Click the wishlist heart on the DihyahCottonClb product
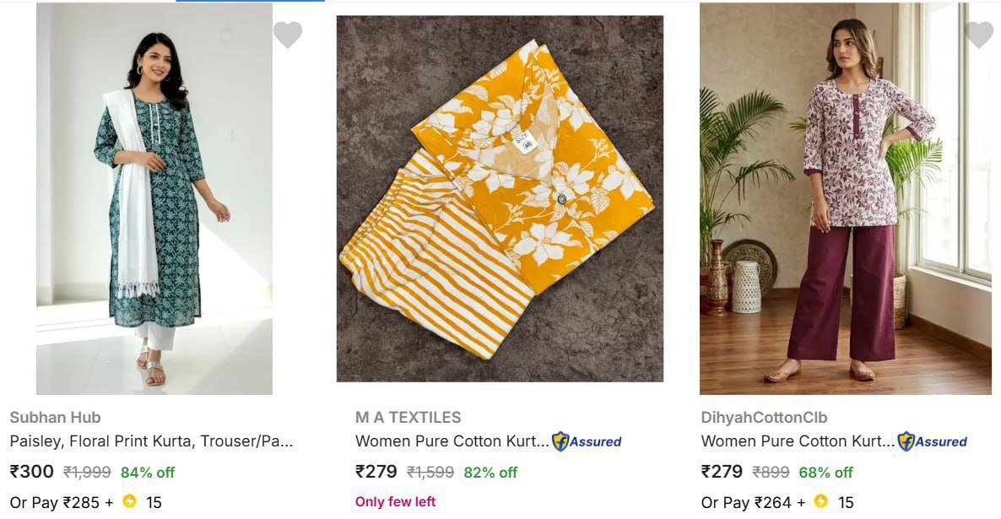Viewport: 1001px width, 519px height. pyautogui.click(x=979, y=35)
